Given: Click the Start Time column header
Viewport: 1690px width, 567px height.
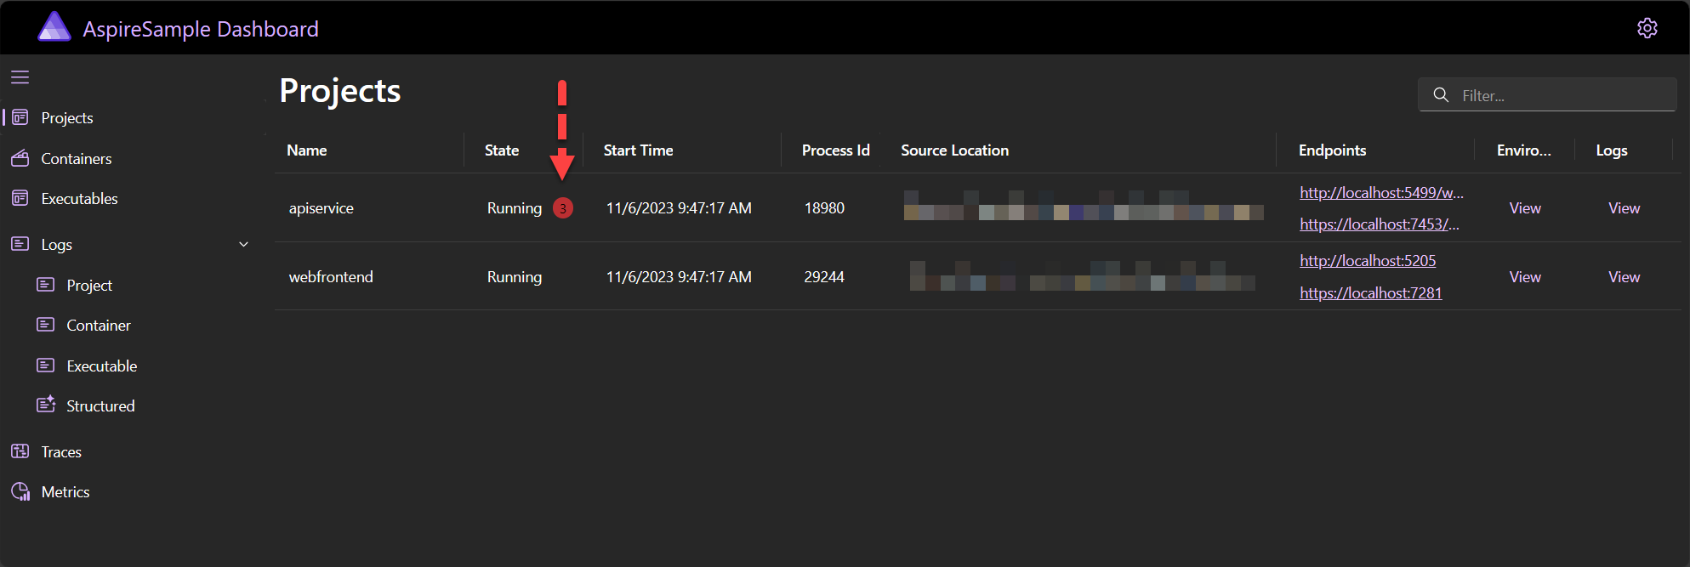Looking at the screenshot, I should [638, 150].
